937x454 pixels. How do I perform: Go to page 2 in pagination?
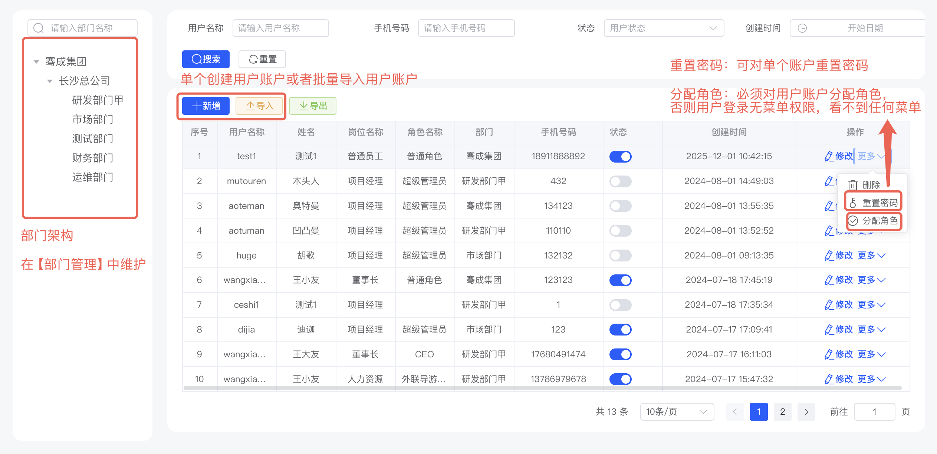(783, 411)
